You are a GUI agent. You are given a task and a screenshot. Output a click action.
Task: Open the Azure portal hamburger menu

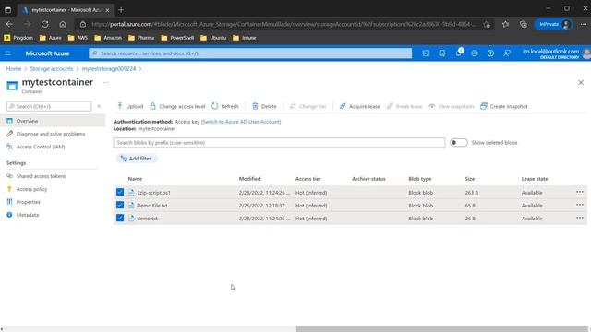[x=7, y=53]
